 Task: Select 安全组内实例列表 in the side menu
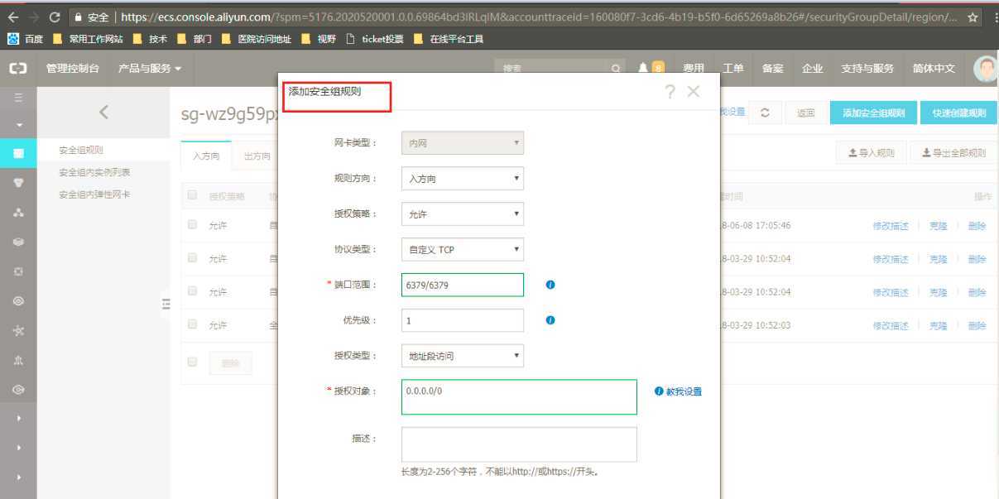94,172
